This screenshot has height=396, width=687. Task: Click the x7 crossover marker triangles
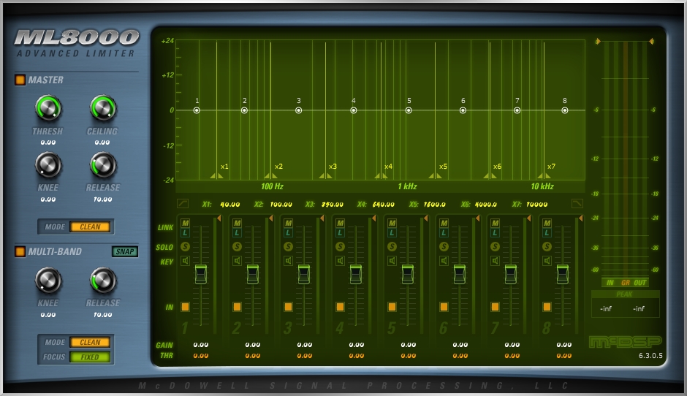point(544,175)
